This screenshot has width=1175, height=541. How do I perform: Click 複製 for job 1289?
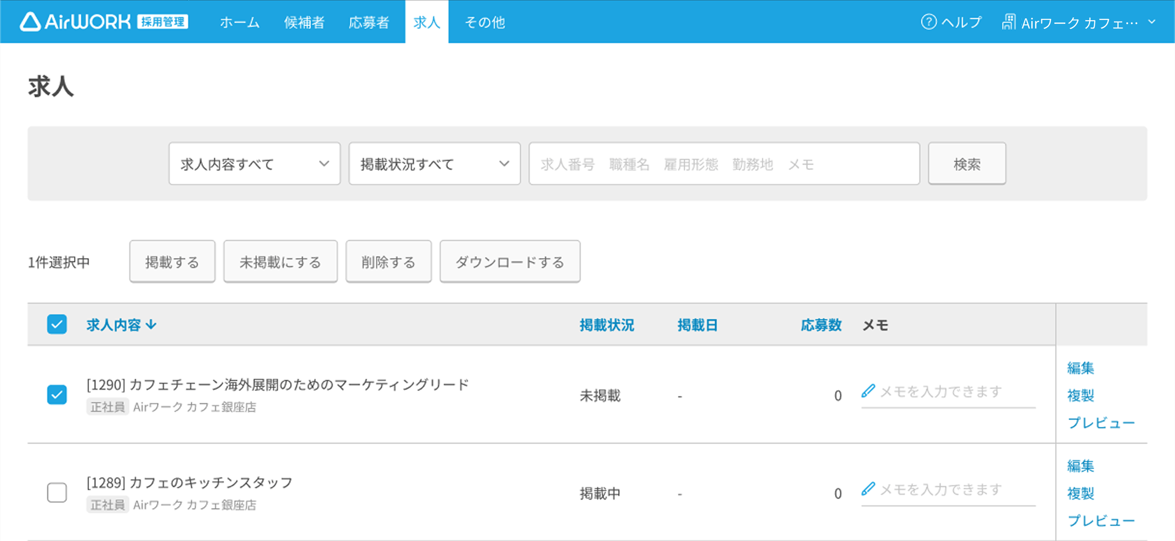pyautogui.click(x=1080, y=493)
